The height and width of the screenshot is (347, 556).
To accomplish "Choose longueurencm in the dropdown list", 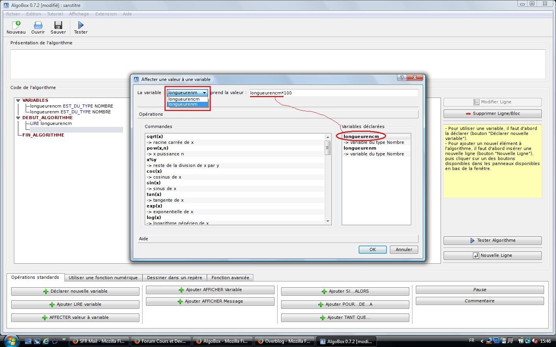I will (187, 99).
